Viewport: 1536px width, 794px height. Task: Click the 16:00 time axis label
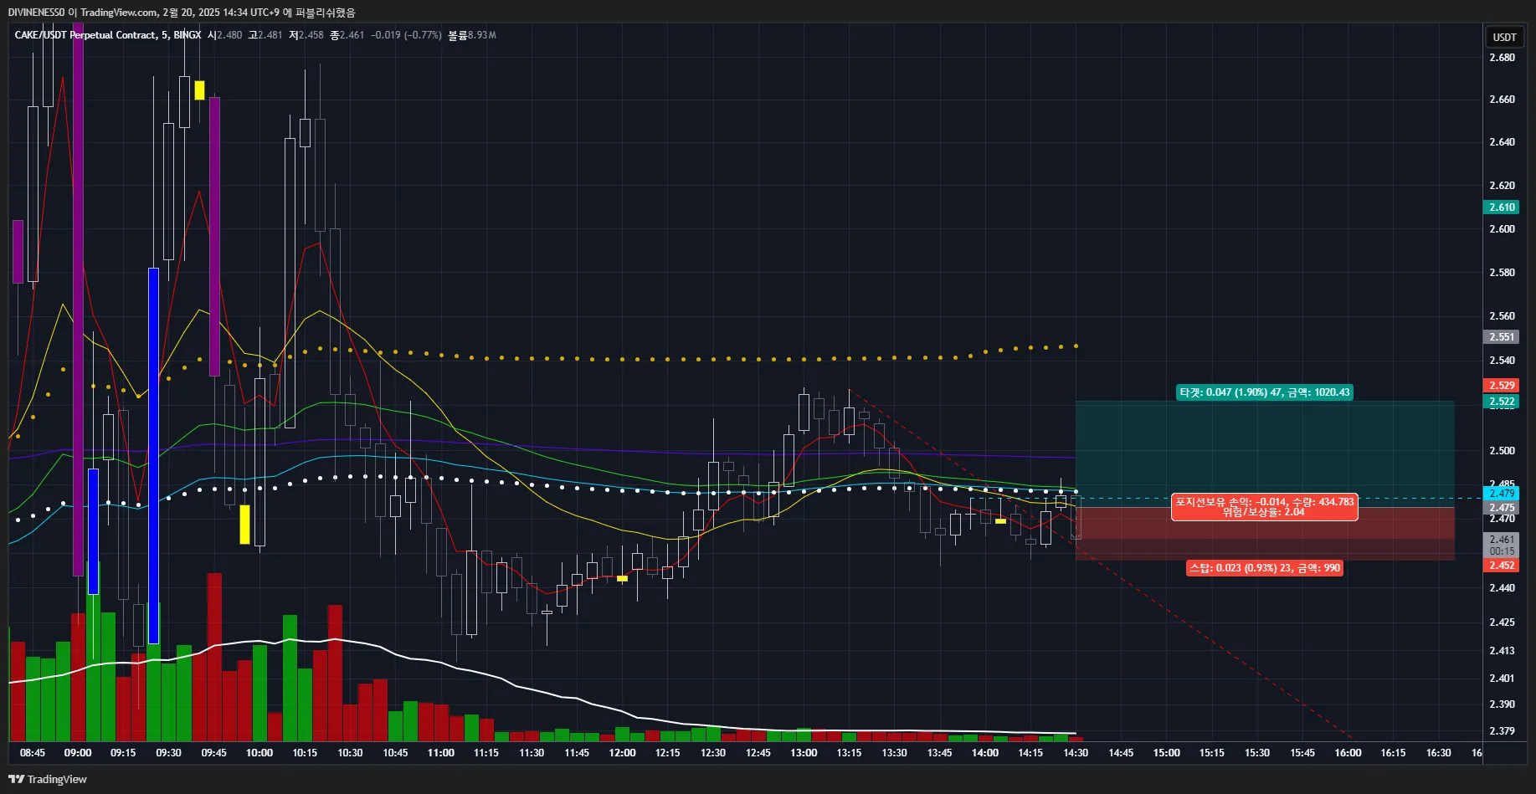[x=1348, y=753]
